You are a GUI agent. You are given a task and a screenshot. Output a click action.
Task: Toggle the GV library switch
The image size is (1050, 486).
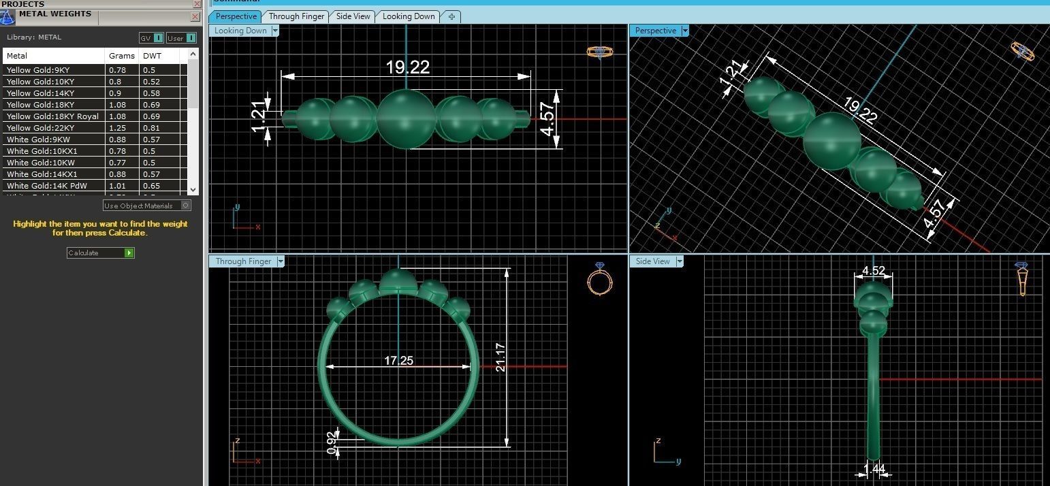[151, 38]
